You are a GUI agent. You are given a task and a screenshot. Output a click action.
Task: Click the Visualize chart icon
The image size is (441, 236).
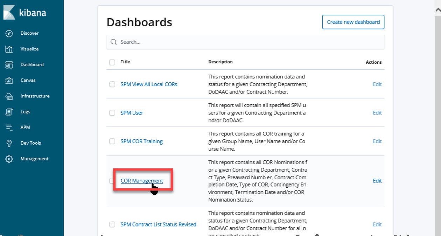click(9, 49)
